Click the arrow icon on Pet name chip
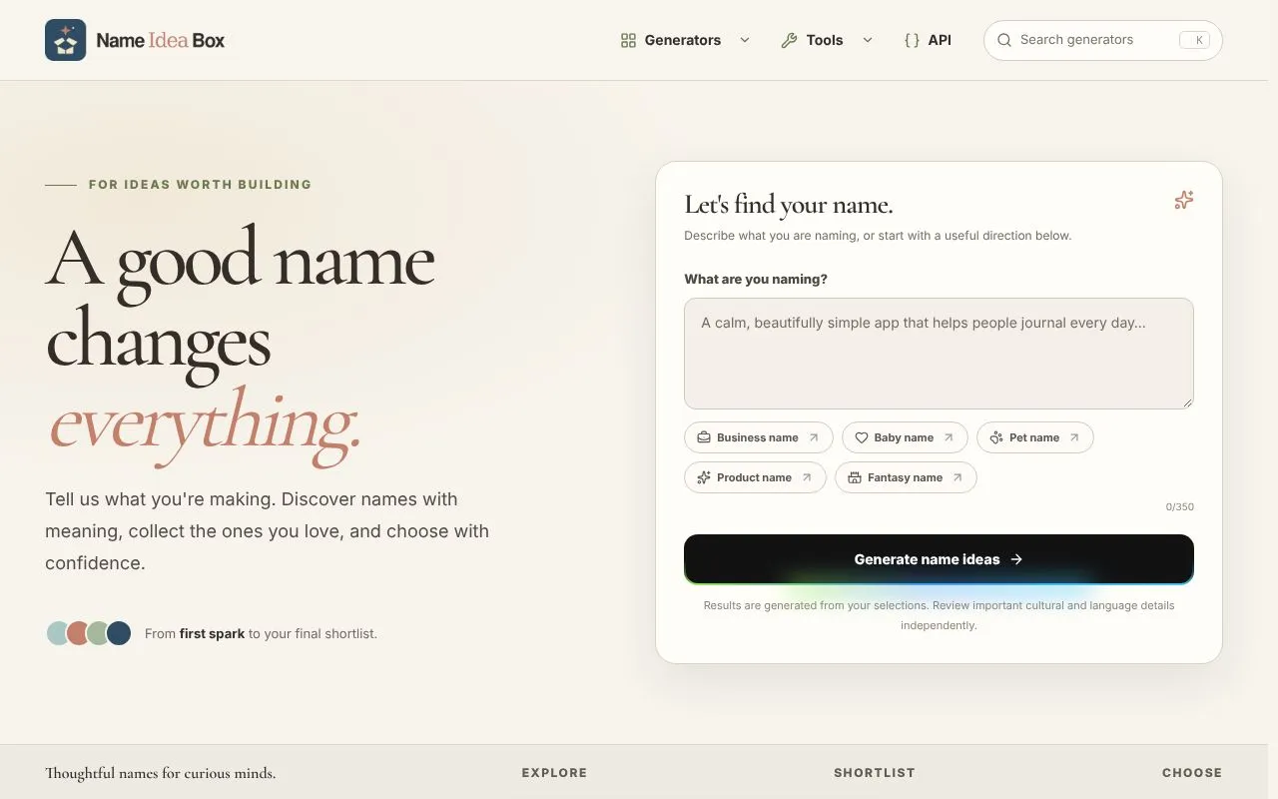The height and width of the screenshot is (799, 1278). tap(1074, 437)
